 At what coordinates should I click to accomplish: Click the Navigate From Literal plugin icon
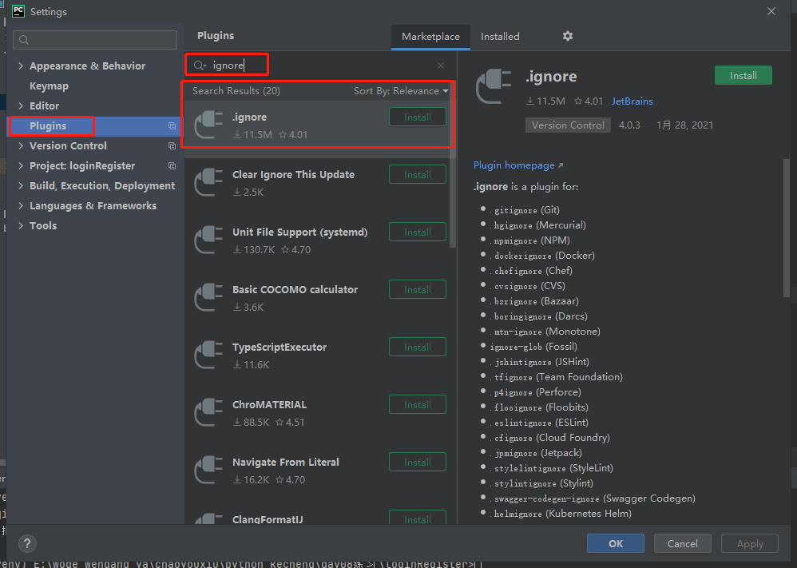[x=209, y=470]
